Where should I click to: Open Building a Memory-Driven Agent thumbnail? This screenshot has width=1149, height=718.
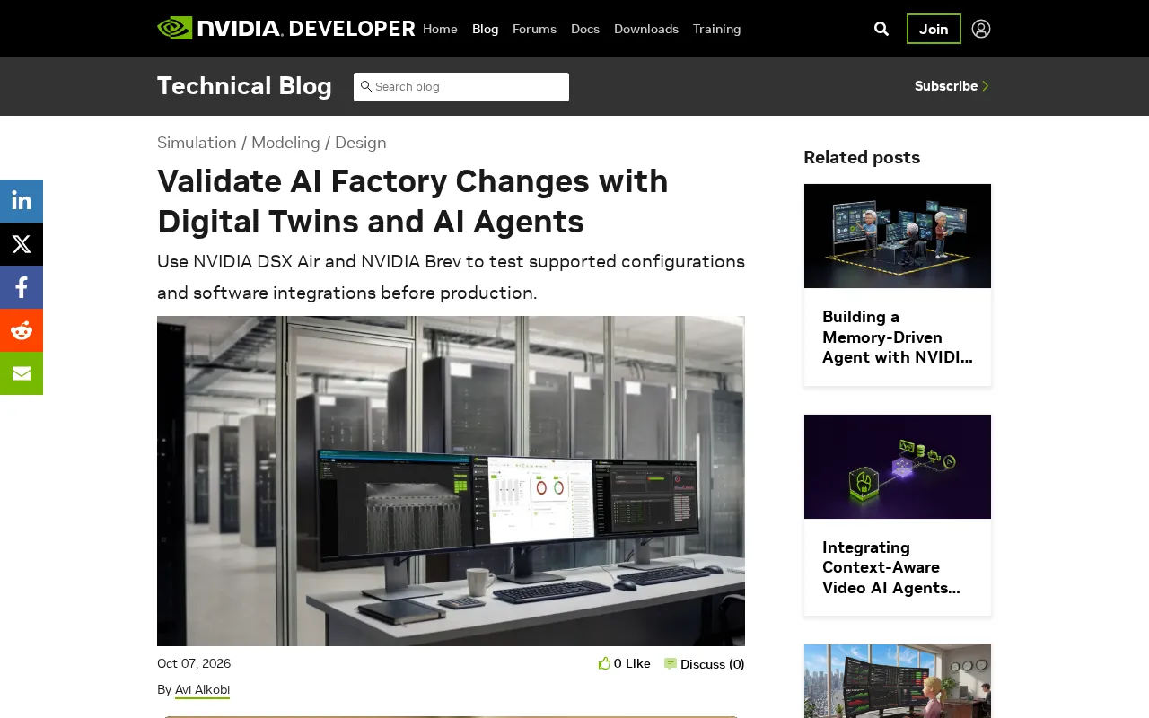898,236
